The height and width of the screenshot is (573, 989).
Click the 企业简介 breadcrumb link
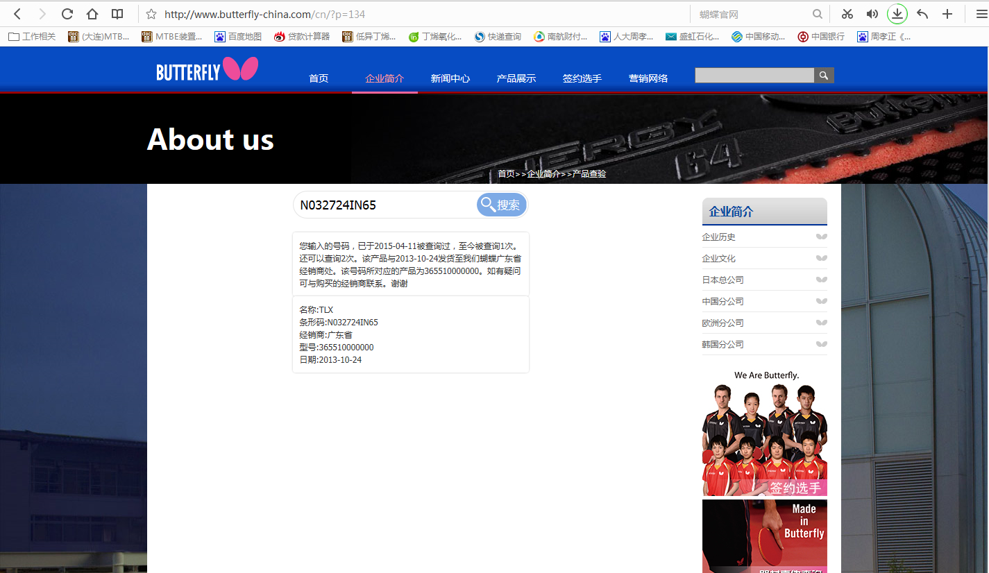[x=543, y=173]
